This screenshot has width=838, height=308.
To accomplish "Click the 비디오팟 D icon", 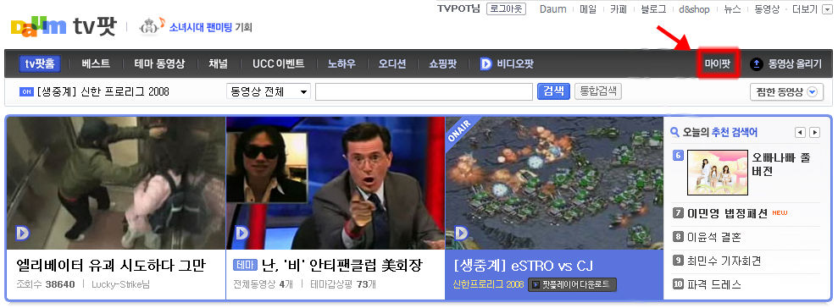I will point(486,64).
